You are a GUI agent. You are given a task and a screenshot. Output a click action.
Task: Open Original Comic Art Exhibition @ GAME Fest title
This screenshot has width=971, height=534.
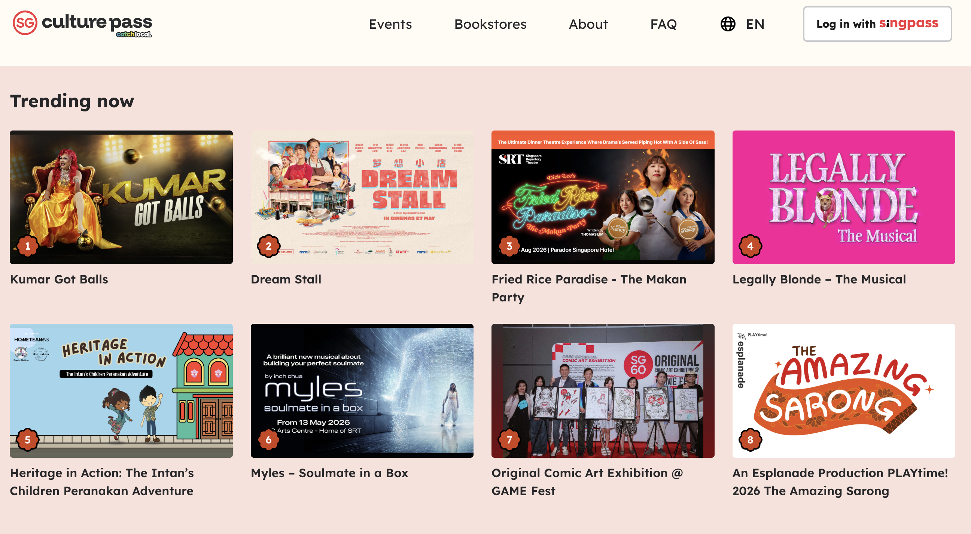(x=587, y=482)
